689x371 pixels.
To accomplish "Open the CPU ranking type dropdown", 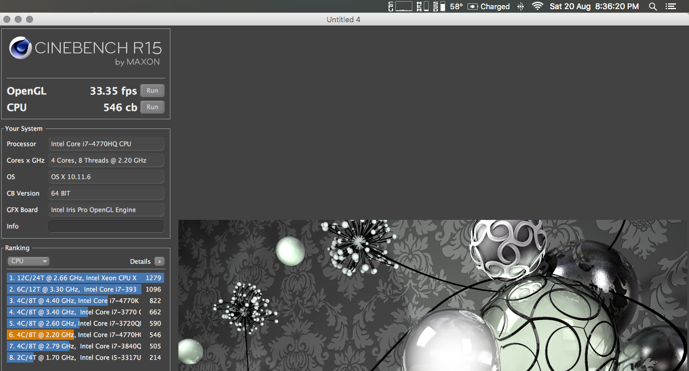I will pyautogui.click(x=28, y=261).
